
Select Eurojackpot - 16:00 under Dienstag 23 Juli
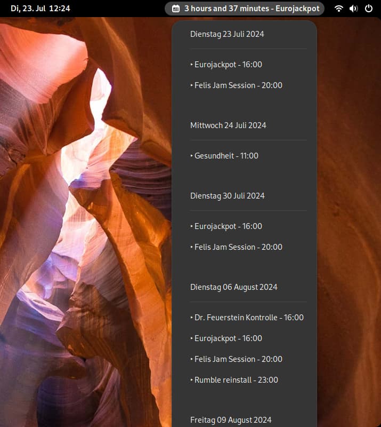pos(226,65)
